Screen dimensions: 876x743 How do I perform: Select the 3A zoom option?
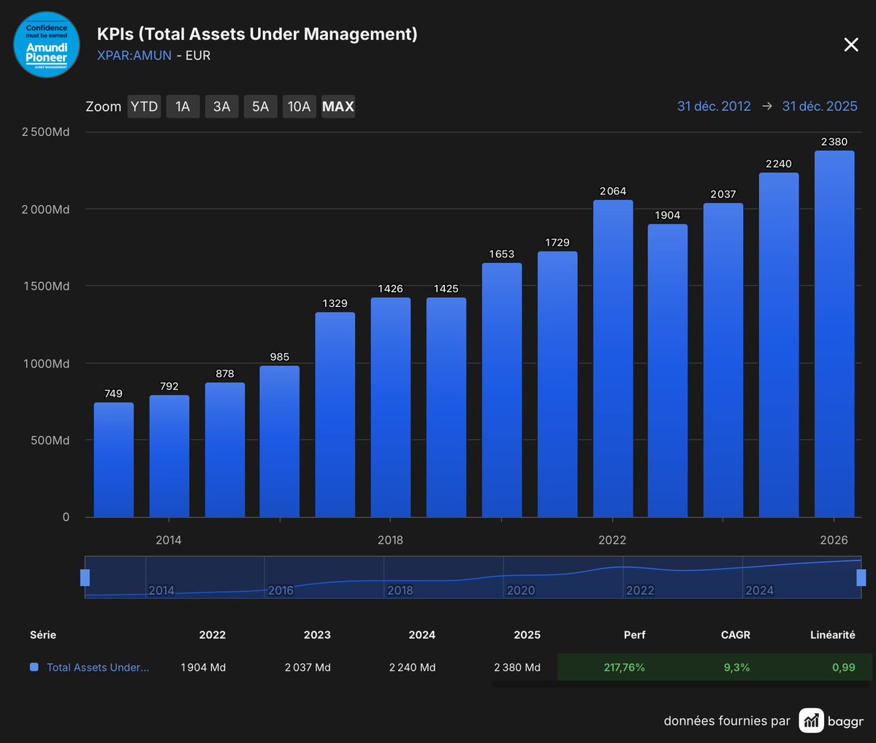coord(221,106)
